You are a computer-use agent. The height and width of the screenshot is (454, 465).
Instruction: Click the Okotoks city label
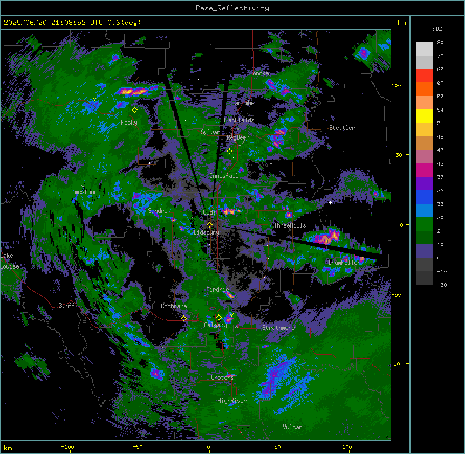click(222, 377)
